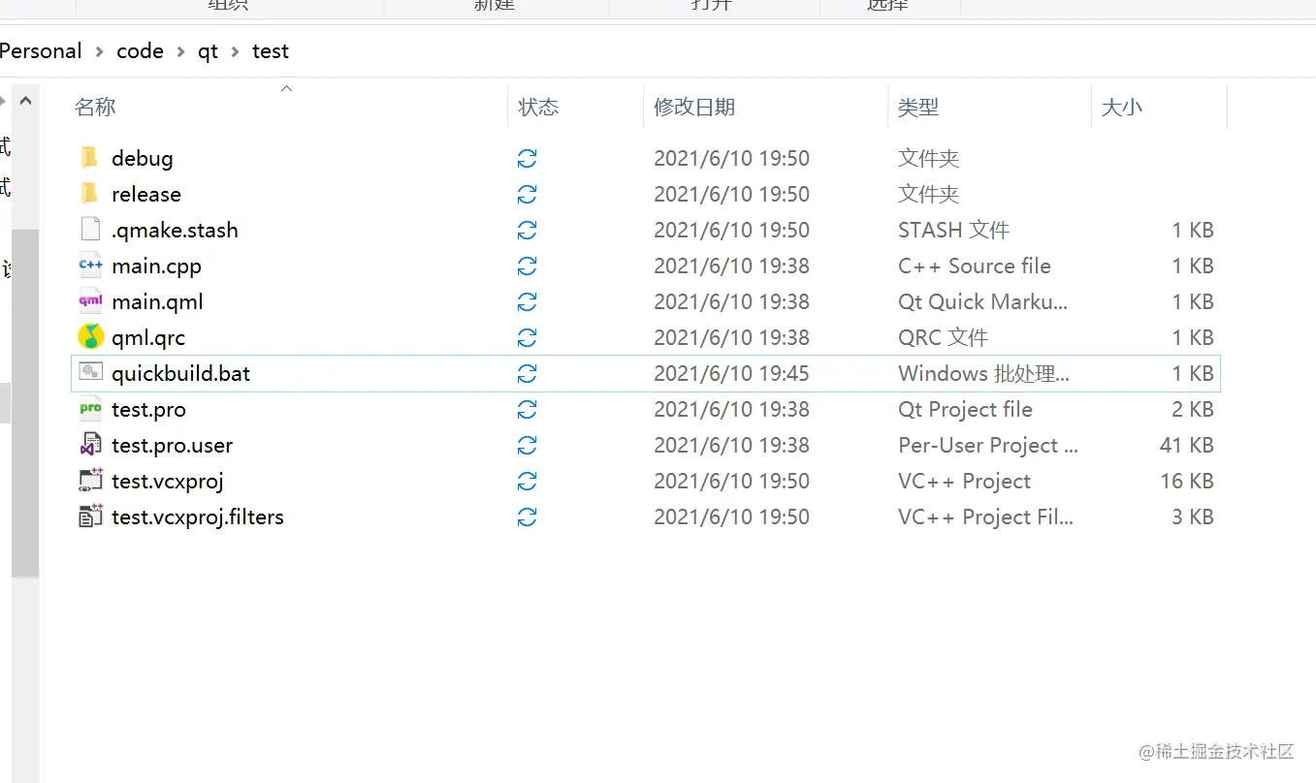1316x783 pixels.
Task: Click the 41 KB size cell
Action: coord(1186,445)
